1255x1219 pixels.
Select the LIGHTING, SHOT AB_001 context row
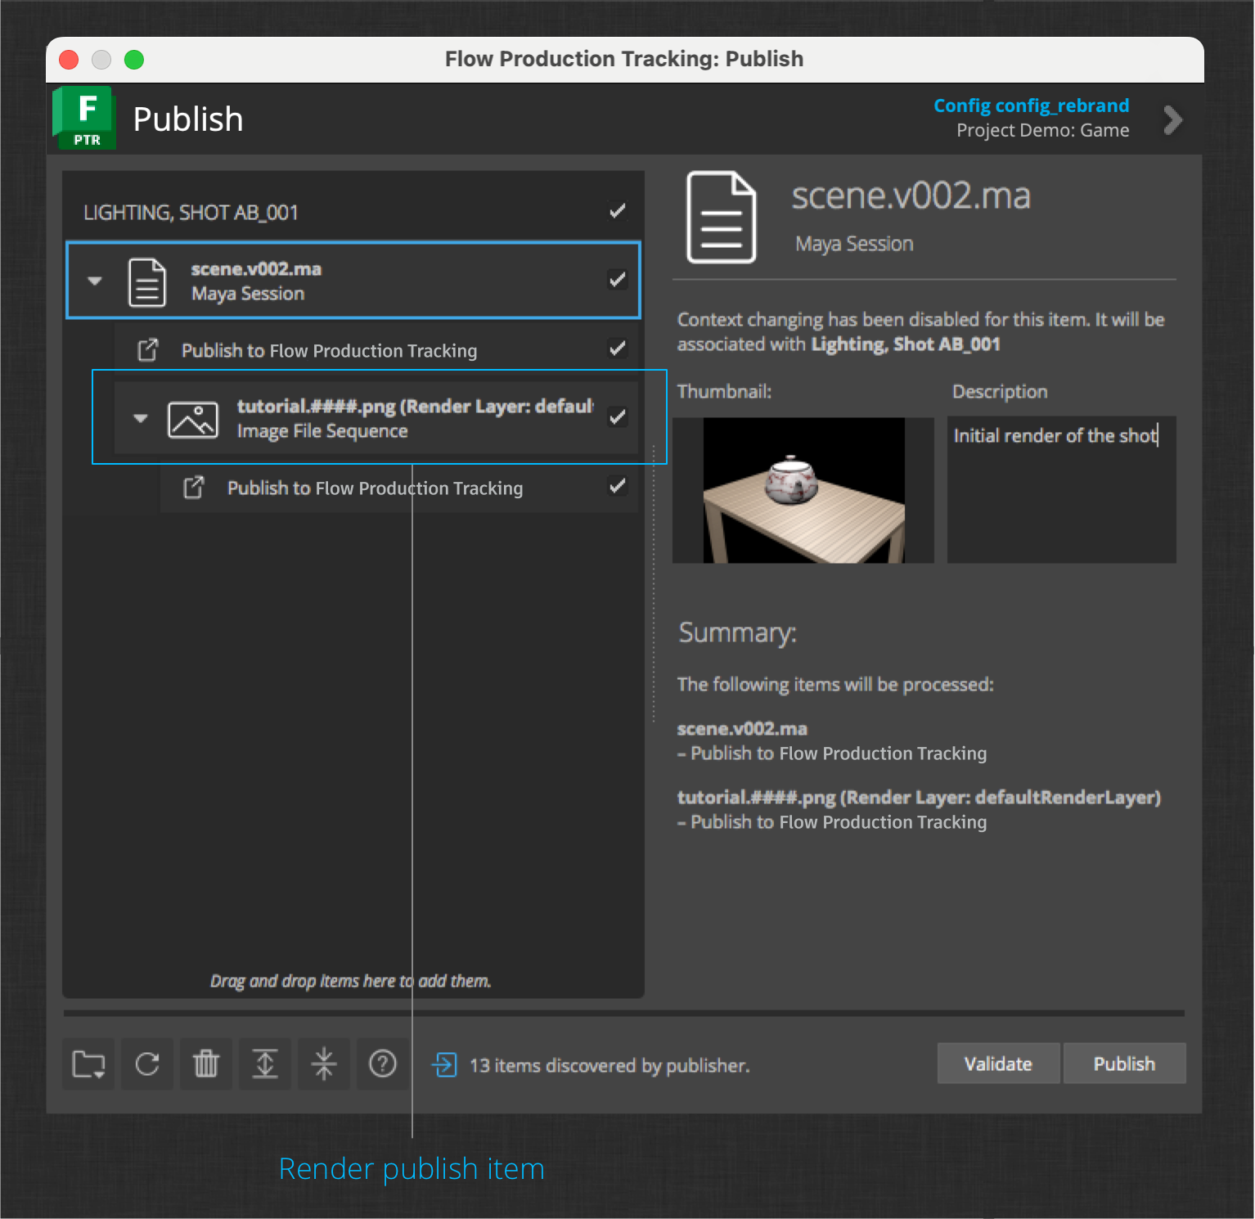[x=353, y=212]
